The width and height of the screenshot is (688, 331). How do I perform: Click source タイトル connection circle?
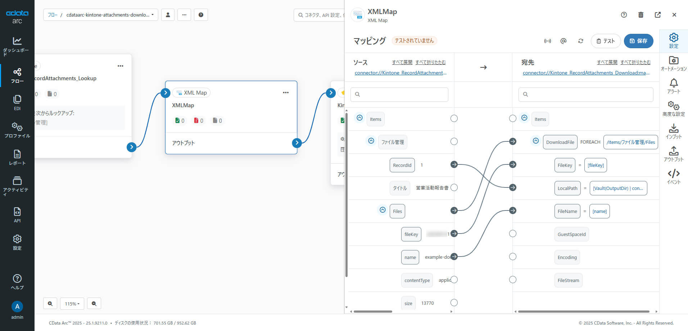click(454, 187)
